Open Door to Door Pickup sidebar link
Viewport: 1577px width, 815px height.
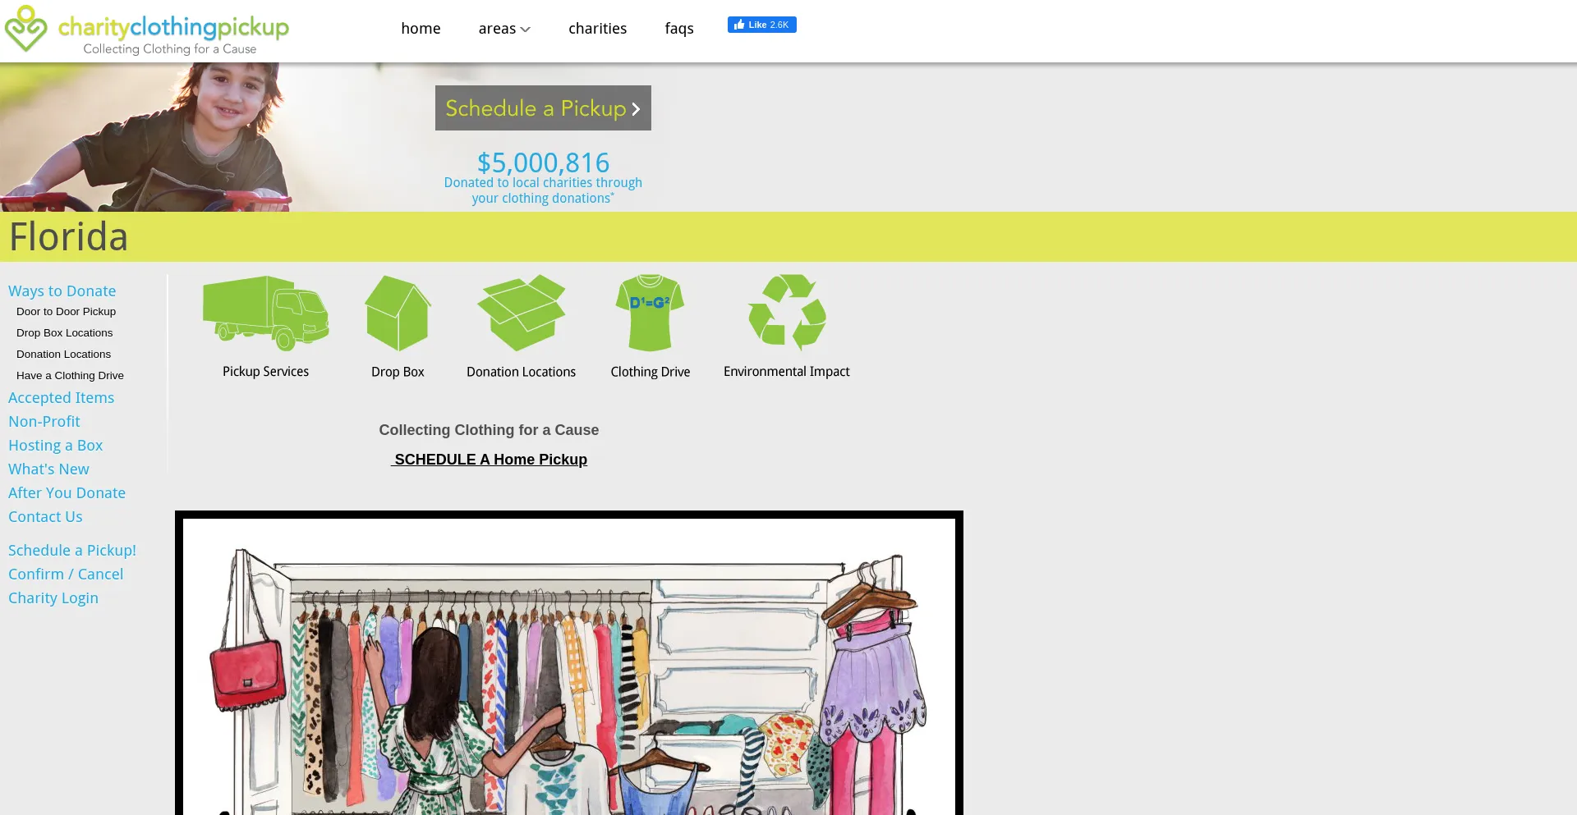[x=66, y=312]
